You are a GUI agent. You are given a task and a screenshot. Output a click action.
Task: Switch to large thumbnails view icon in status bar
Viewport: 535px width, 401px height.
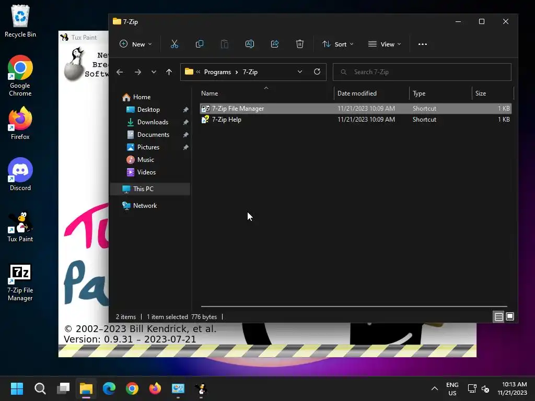click(510, 317)
